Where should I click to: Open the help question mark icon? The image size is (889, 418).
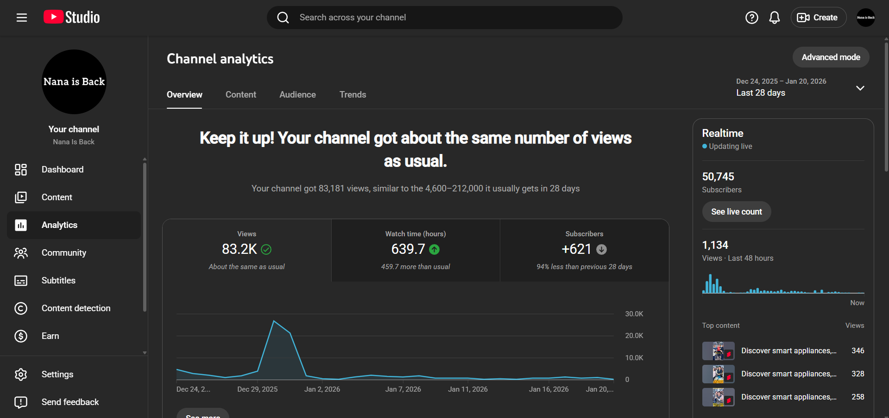click(x=751, y=18)
